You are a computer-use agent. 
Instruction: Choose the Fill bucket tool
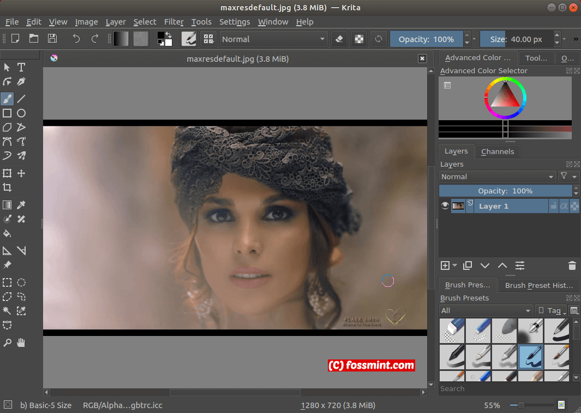pyautogui.click(x=7, y=233)
